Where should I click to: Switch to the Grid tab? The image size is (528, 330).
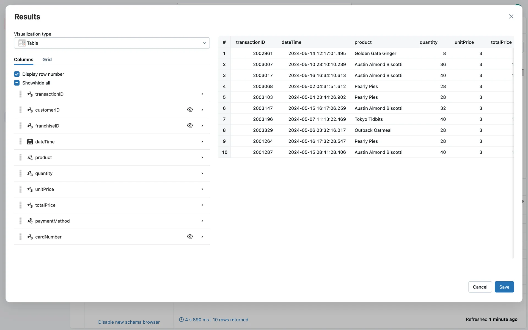tap(47, 59)
